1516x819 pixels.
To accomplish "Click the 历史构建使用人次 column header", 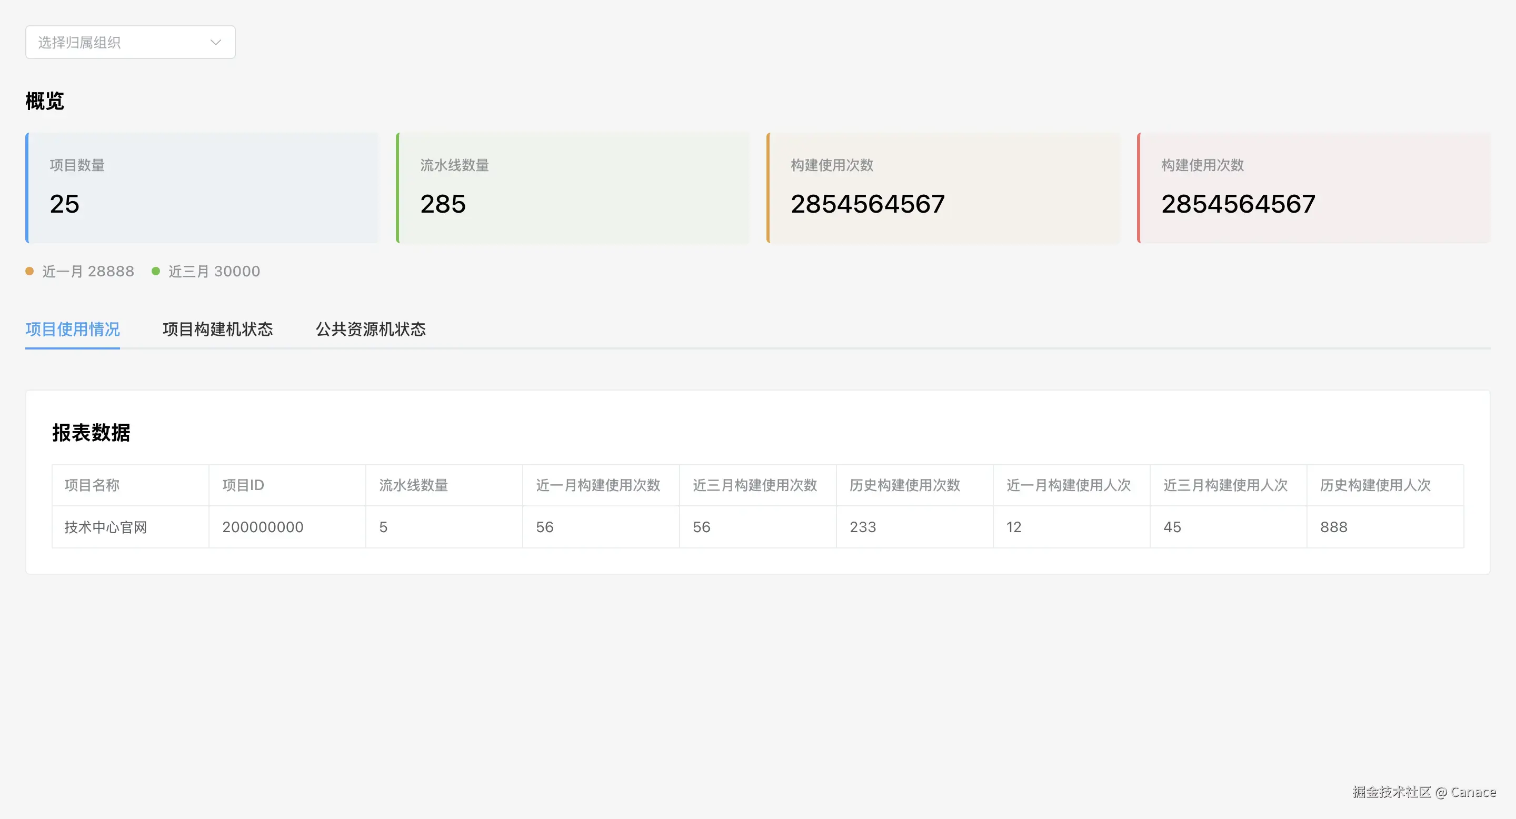I will [1375, 485].
